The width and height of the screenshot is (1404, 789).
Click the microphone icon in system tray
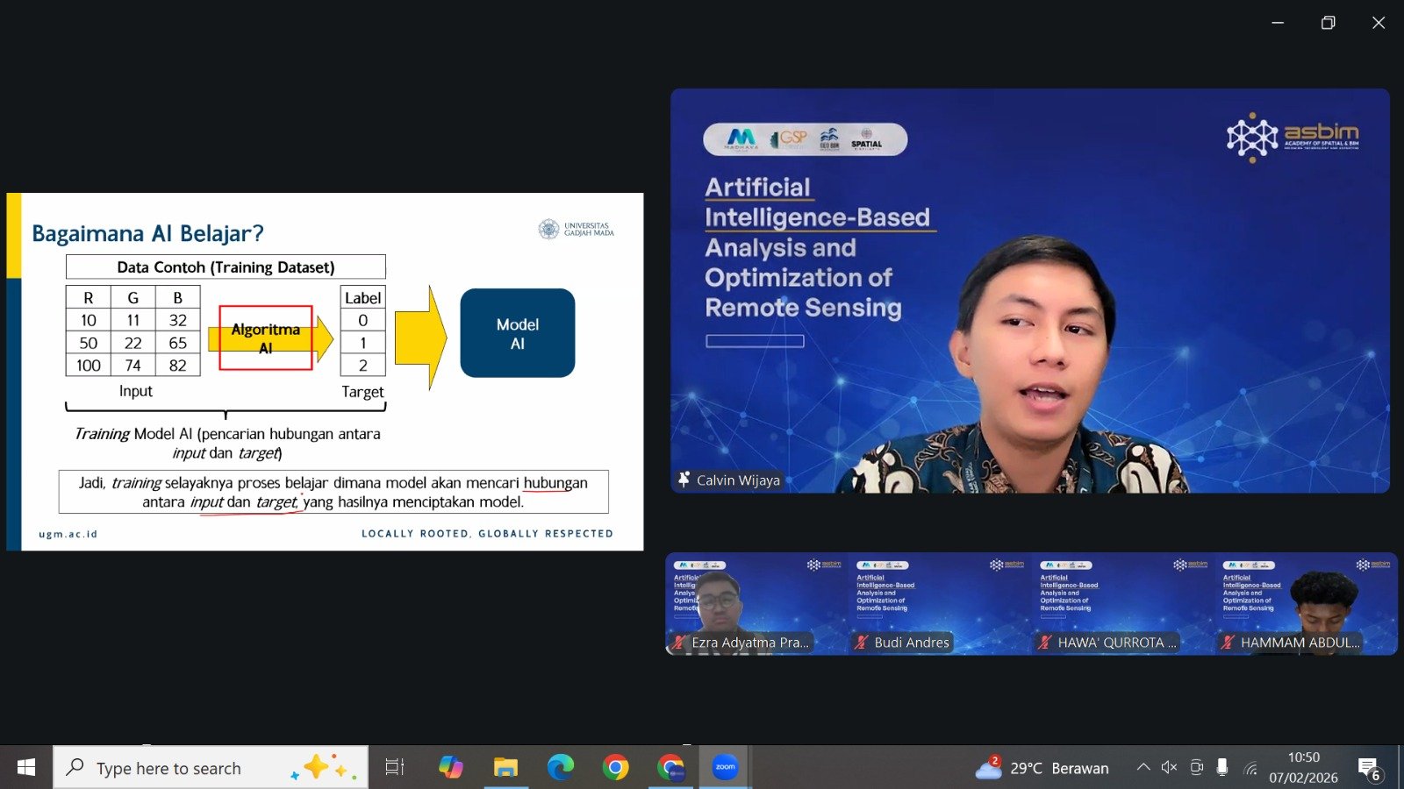click(1222, 768)
